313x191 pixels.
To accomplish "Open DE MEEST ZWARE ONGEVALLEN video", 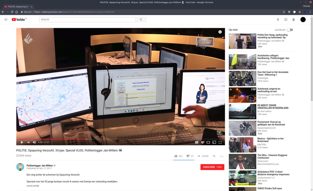I will [273, 107].
